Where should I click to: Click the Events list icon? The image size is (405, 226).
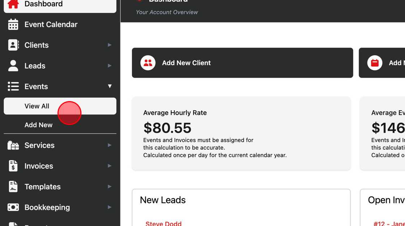pos(13,86)
